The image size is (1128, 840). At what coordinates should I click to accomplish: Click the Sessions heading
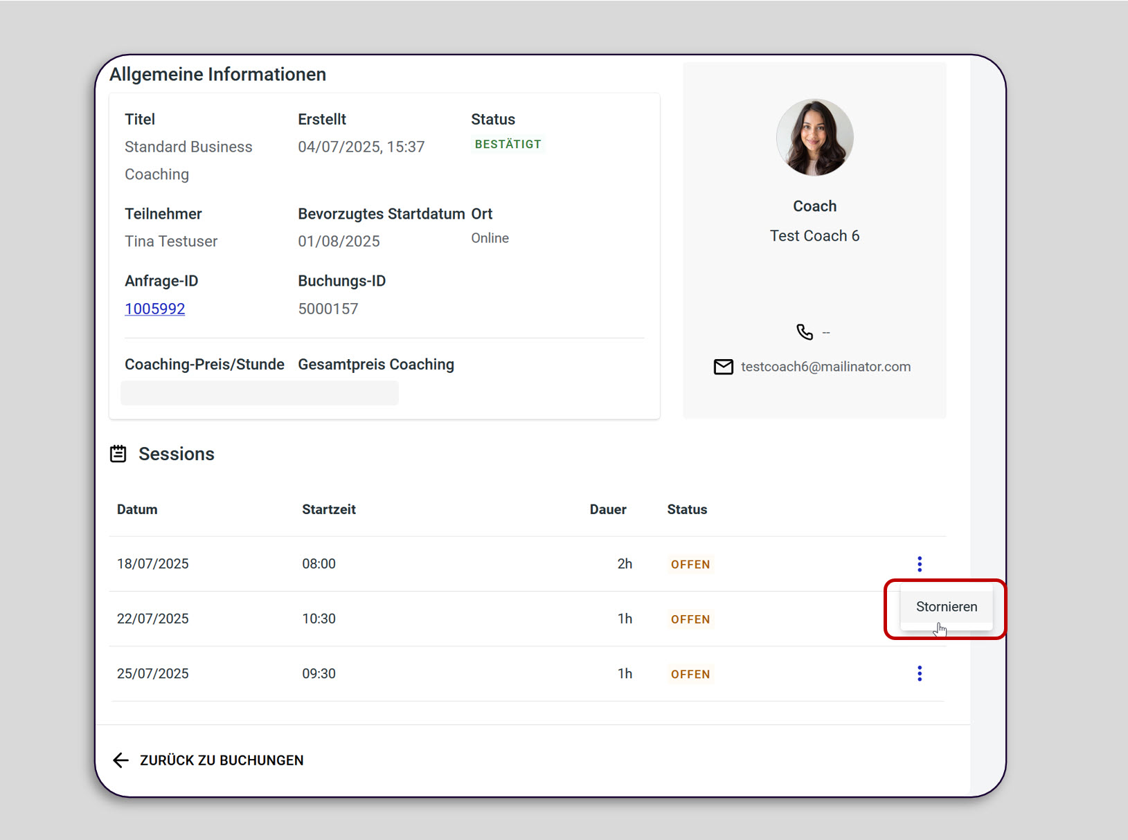click(177, 454)
